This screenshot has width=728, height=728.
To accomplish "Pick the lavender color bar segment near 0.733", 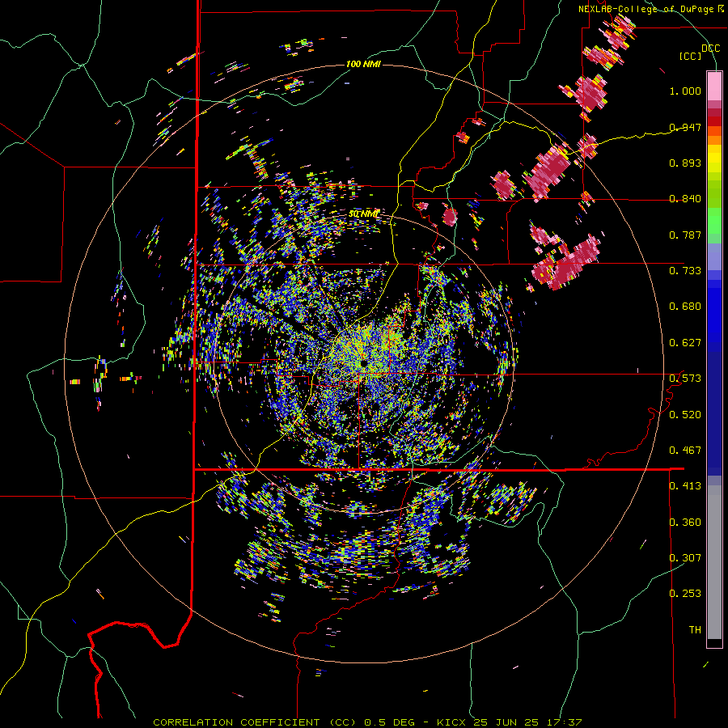I will tap(714, 256).
